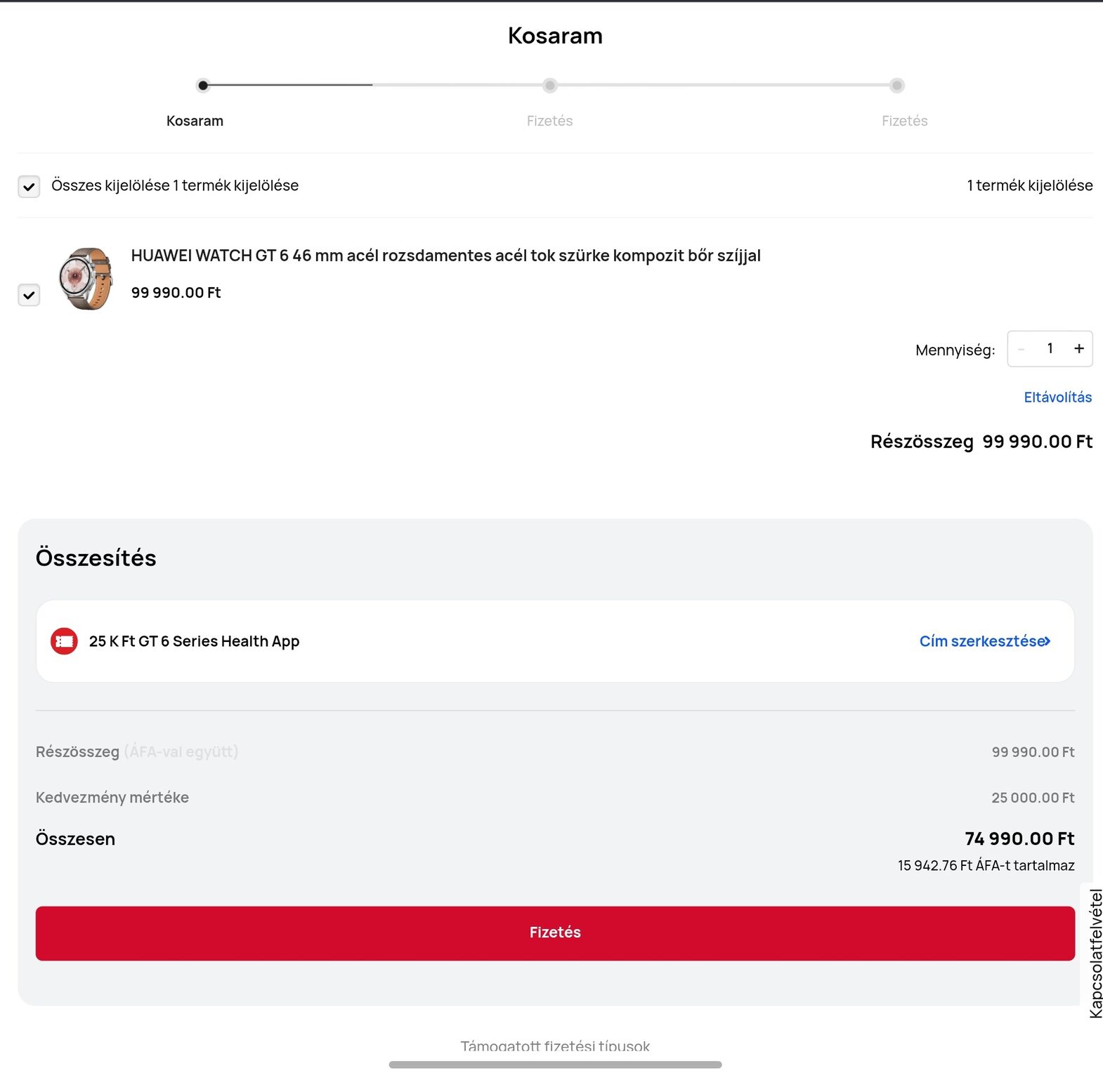Screen dimensions: 1103x1078
Task: Open the Cím szerkesztése coupon link
Action: pos(985,641)
